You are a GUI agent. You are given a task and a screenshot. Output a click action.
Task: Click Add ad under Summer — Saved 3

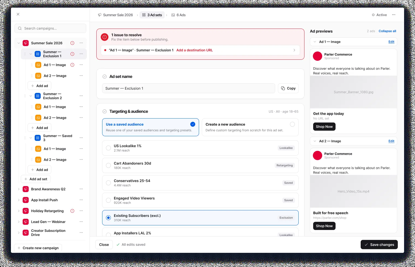40,170
